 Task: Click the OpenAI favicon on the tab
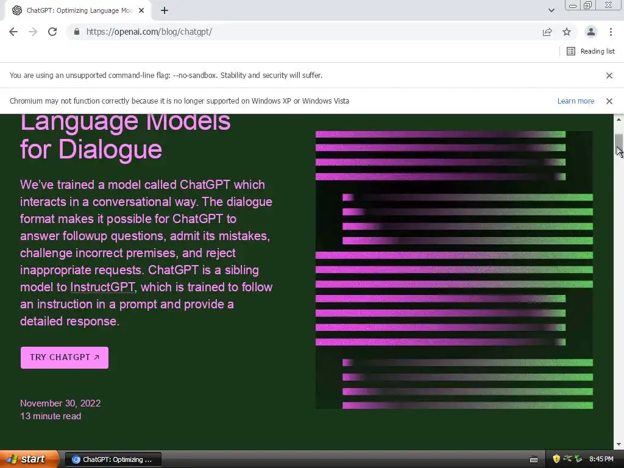tap(16, 10)
